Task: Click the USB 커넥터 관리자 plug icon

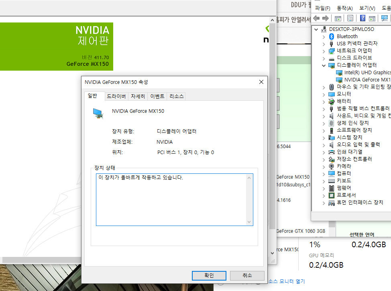Action: [x=332, y=44]
